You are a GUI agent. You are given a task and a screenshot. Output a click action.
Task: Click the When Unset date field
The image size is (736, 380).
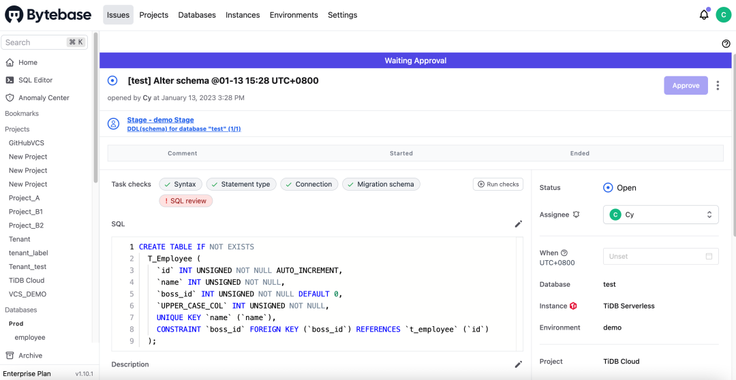tap(660, 256)
